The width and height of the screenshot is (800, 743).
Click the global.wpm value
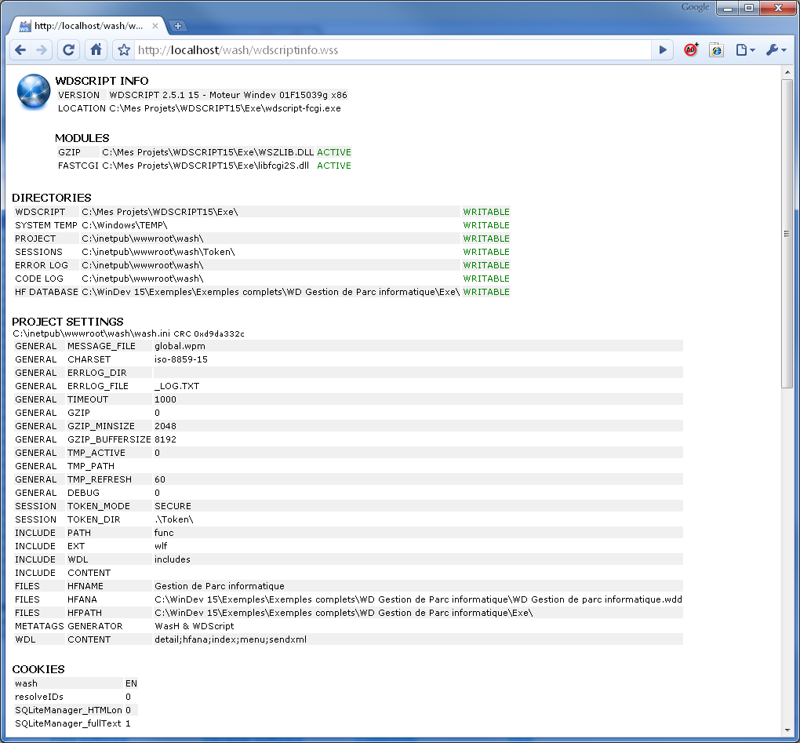(180, 346)
